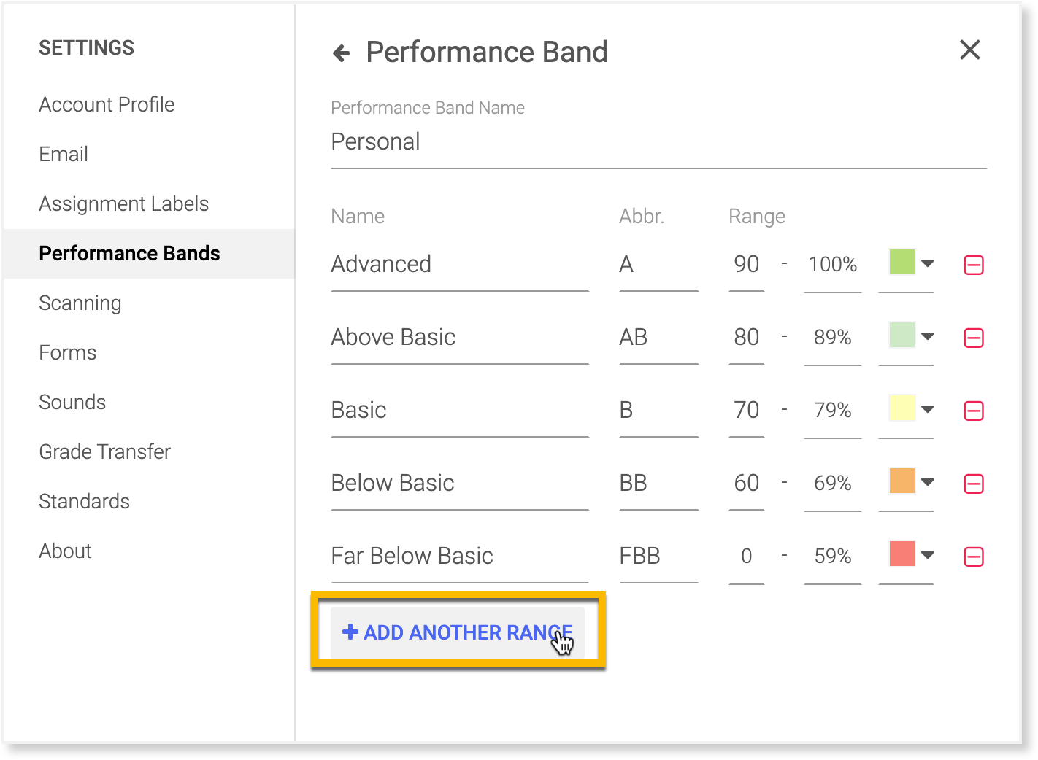Open the About settings page
This screenshot has height=760, width=1038.
65,551
